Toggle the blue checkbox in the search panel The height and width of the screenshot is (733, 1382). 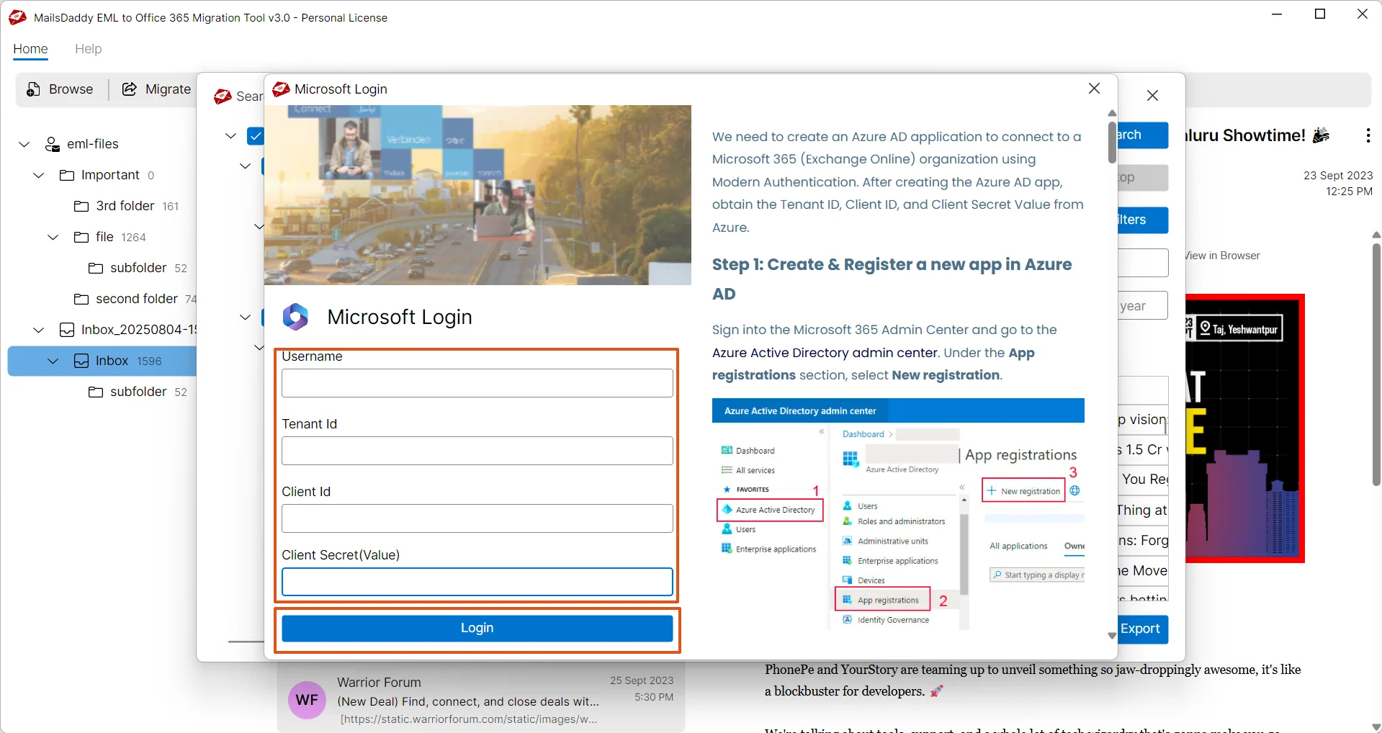click(256, 135)
